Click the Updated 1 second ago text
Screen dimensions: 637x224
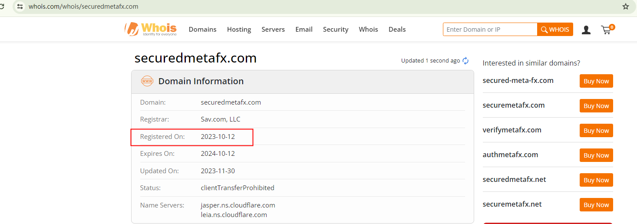[x=430, y=61]
